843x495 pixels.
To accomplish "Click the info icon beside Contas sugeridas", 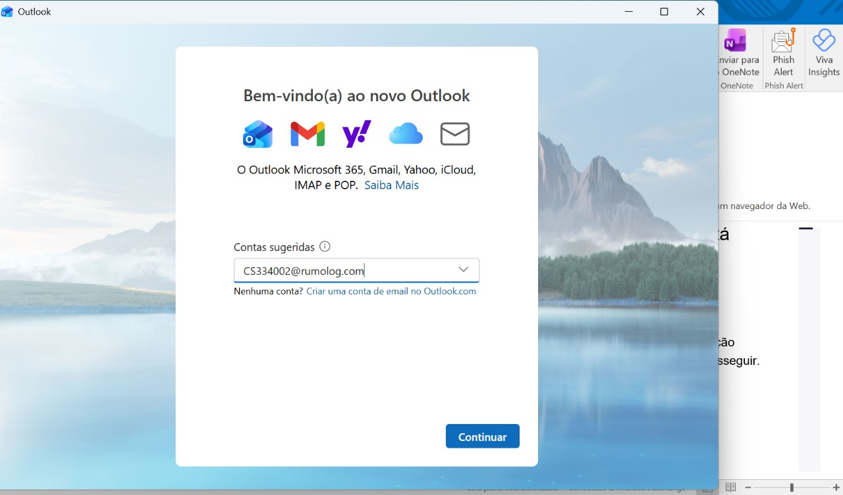I will pos(325,247).
